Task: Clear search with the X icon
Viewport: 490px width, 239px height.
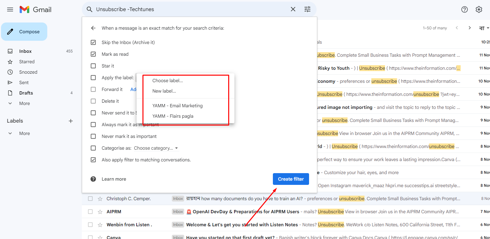Action: (293, 9)
